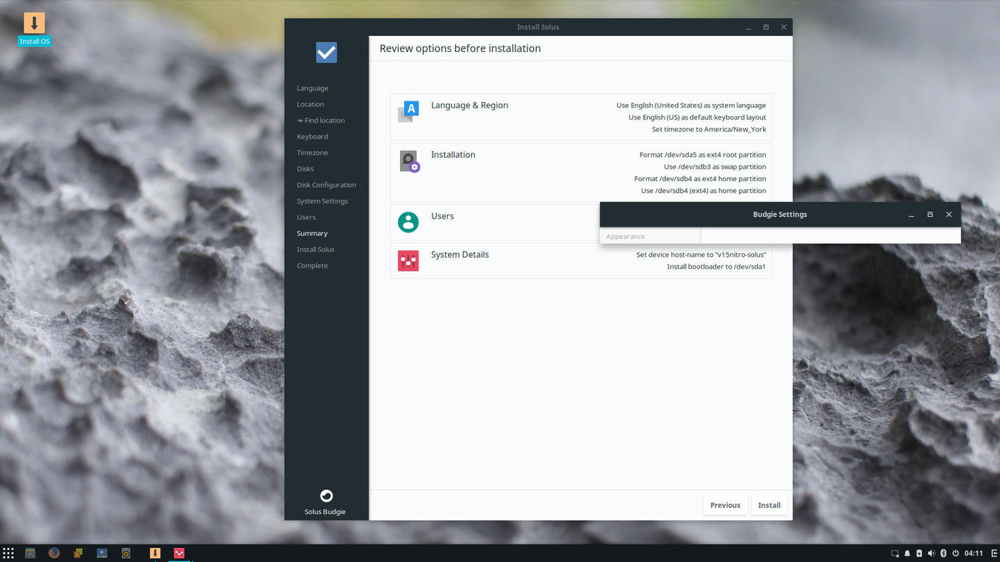This screenshot has height=562, width=1000.
Task: Click 'Set device host-name to v15nitro-solus' line
Action: pos(701,255)
